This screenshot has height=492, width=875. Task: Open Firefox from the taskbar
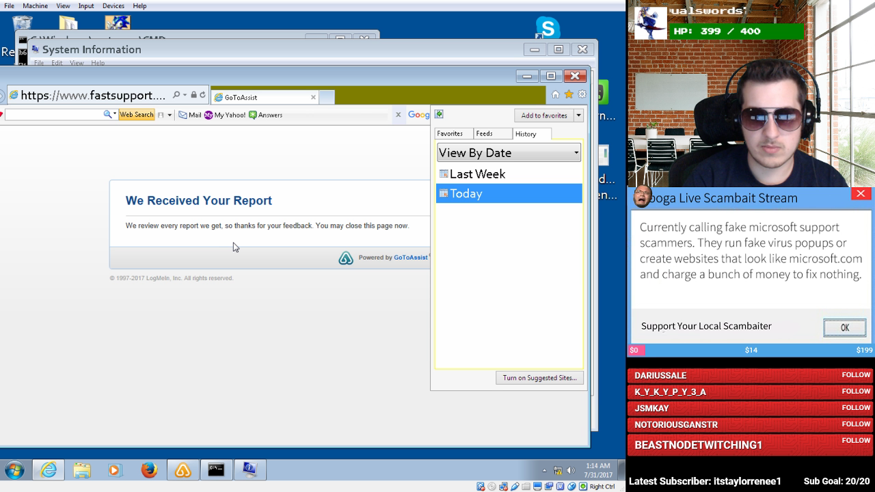tap(149, 470)
